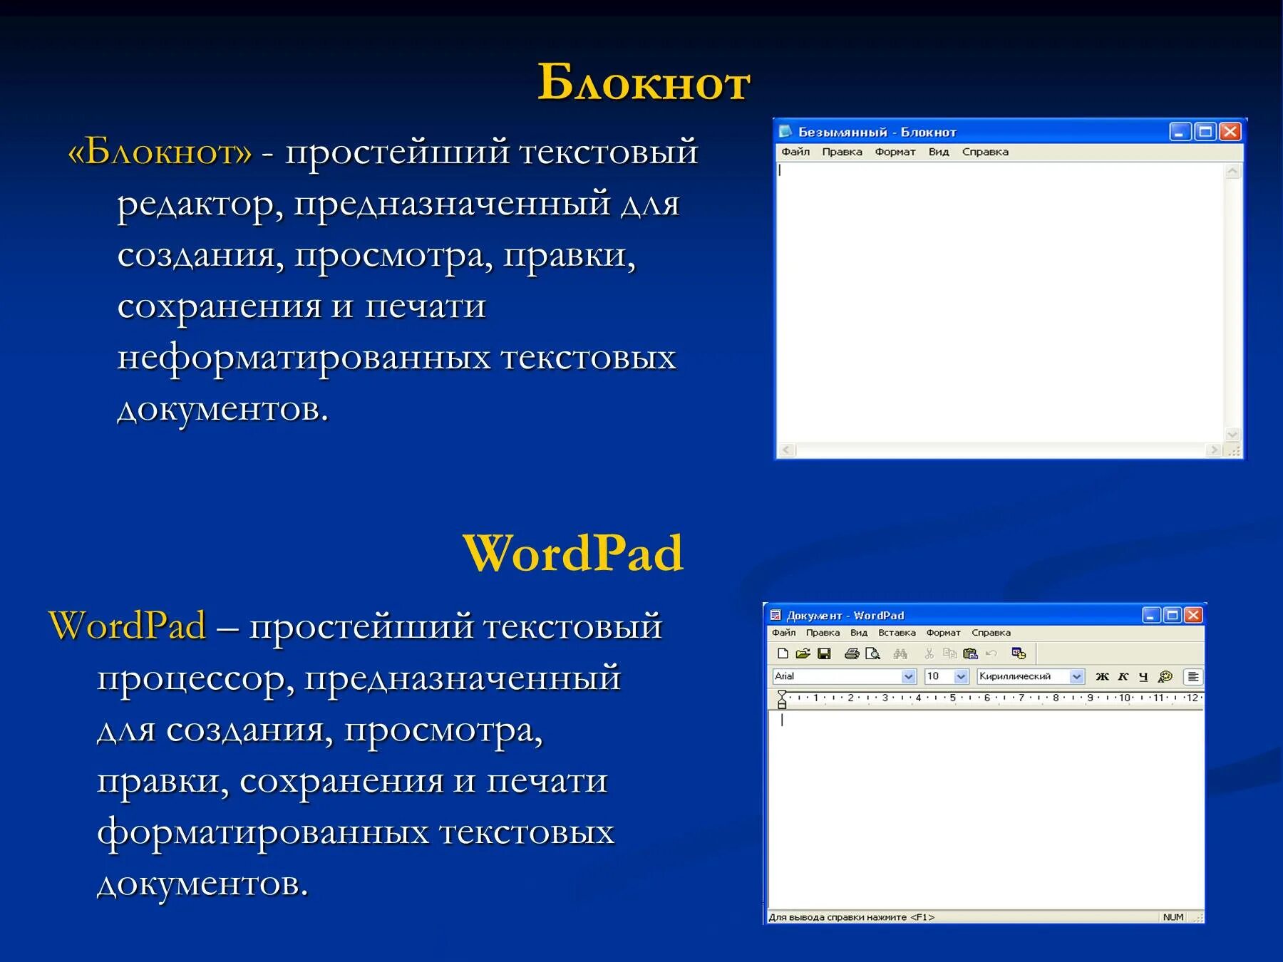Expand the font size 10 dropdown
The width and height of the screenshot is (1283, 962).
coord(961,676)
